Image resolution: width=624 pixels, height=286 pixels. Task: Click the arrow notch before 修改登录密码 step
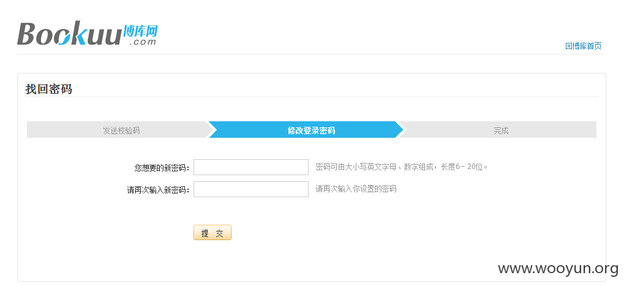click(x=213, y=130)
